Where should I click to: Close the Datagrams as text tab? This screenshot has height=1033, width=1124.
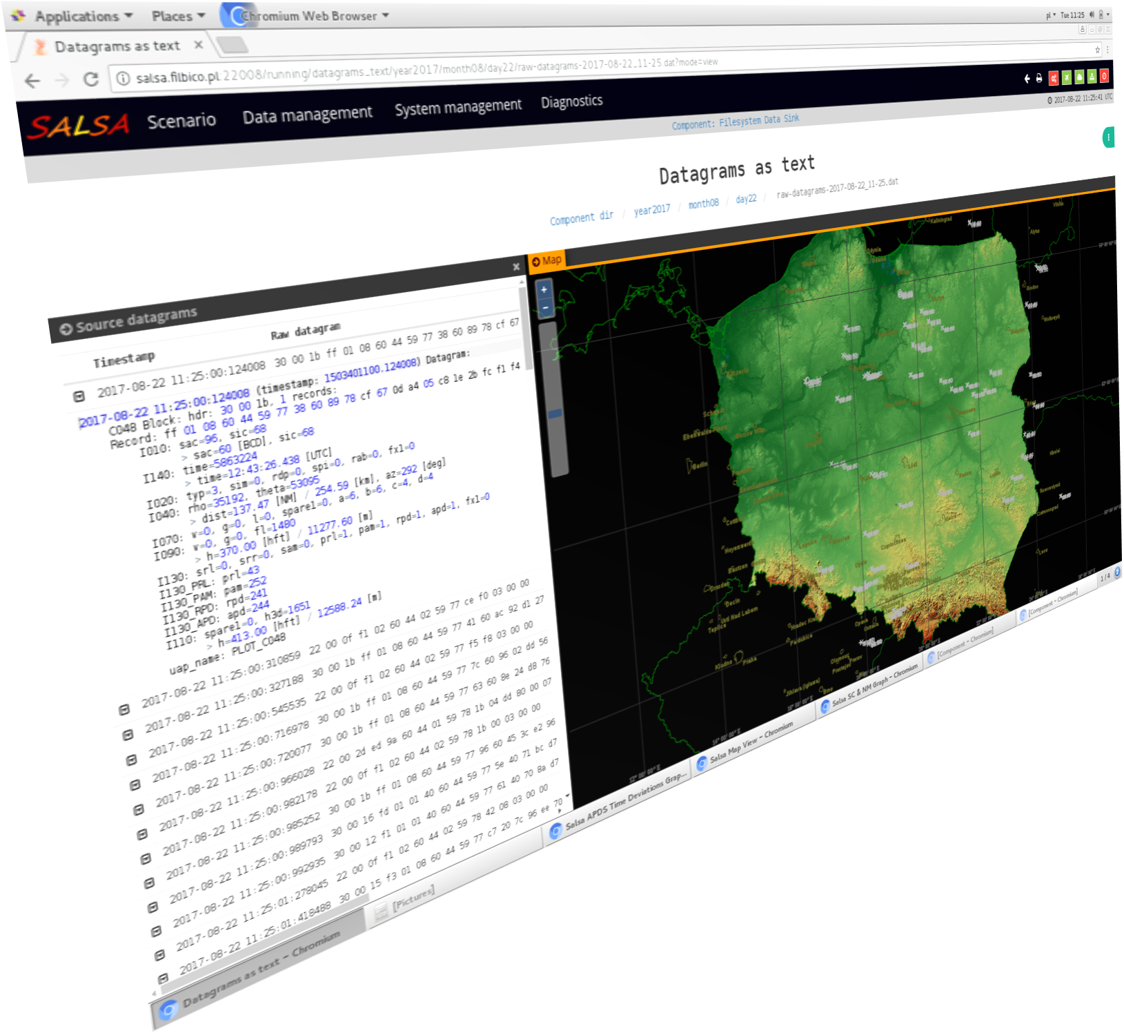198,45
